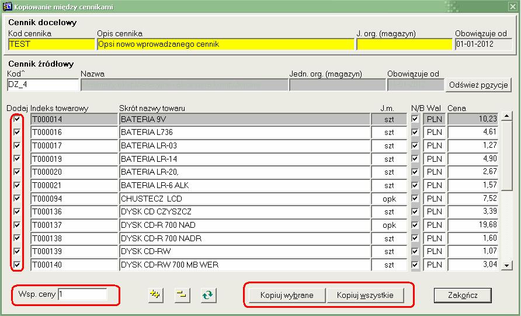Click Odśwież pozycje button
Image resolution: width=521 pixels, height=316 pixels.
coord(478,85)
